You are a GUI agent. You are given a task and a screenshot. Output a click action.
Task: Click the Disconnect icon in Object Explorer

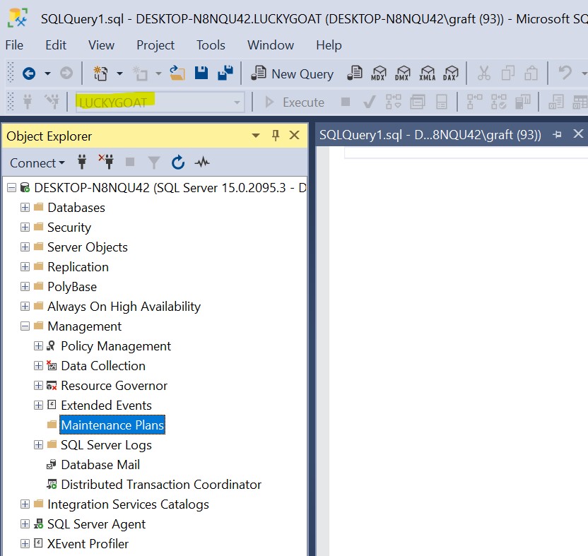click(106, 163)
